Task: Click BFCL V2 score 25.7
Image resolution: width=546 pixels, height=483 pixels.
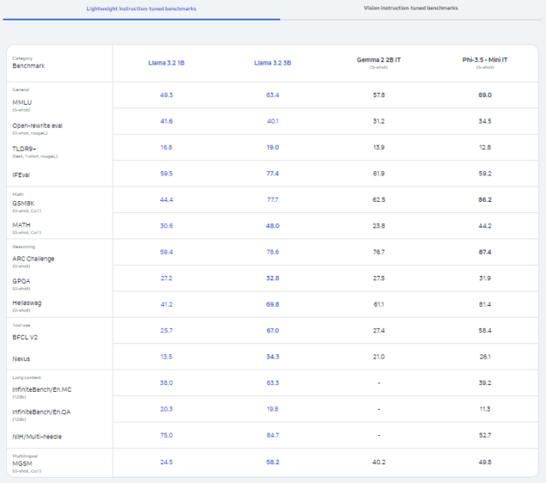Action: tap(166, 331)
